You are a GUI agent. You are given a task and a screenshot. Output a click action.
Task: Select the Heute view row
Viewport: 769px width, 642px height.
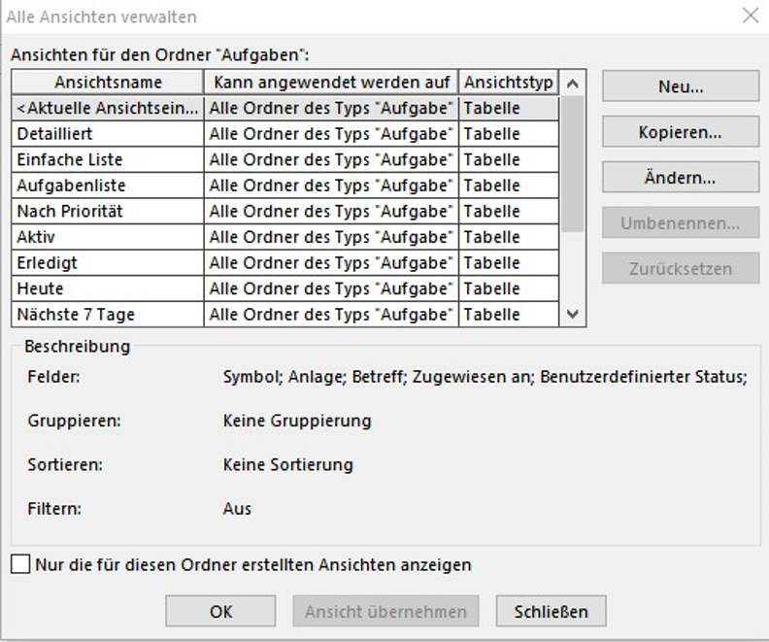(x=284, y=288)
